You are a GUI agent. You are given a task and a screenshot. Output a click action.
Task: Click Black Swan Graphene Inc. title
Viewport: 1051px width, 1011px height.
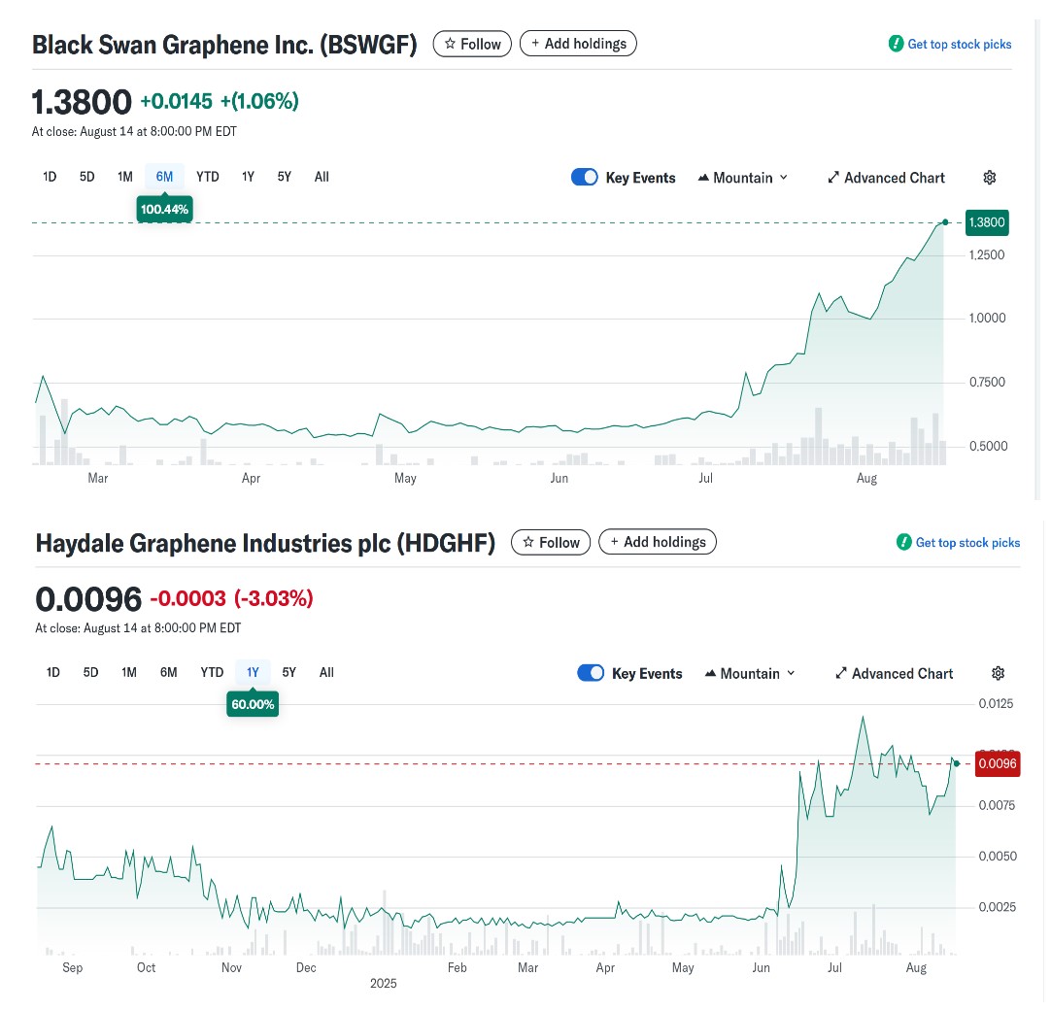[x=224, y=45]
